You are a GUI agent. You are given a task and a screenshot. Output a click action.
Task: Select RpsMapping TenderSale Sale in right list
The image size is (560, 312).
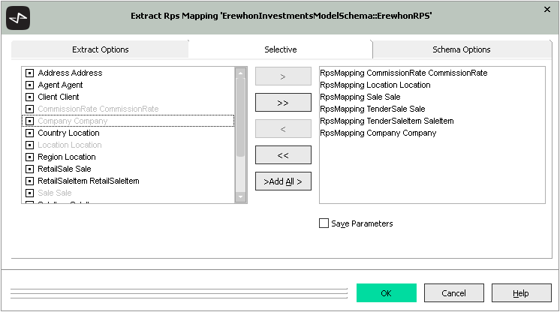point(372,109)
